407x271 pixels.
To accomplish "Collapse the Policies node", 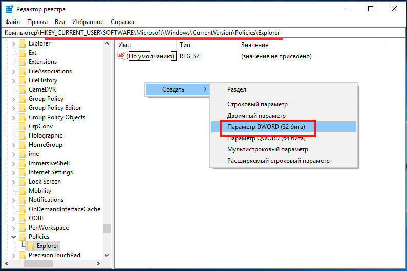I will point(13,237).
